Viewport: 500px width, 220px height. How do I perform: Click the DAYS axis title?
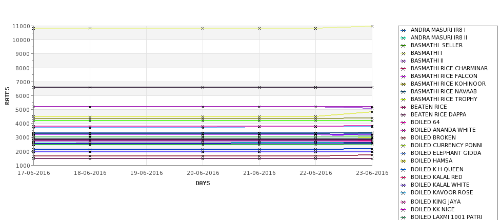coord(203,183)
